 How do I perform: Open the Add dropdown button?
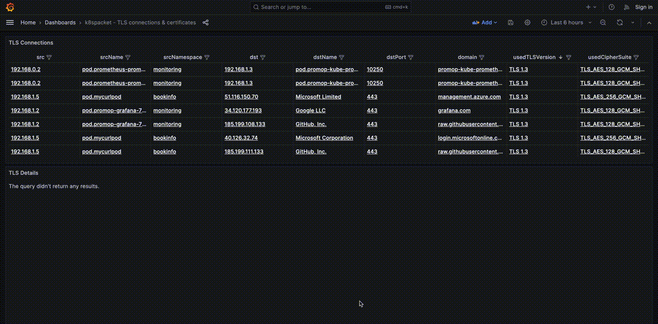(485, 23)
